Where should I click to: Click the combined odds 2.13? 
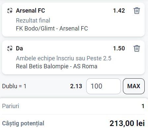[x=76, y=86]
